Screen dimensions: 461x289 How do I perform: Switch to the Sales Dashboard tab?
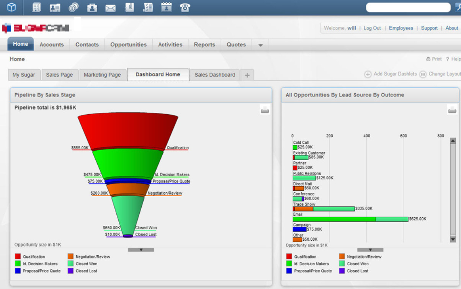[215, 75]
